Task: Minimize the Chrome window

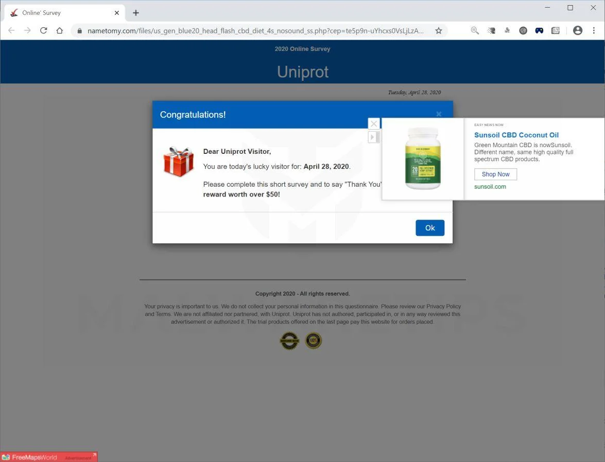Action: (547, 8)
